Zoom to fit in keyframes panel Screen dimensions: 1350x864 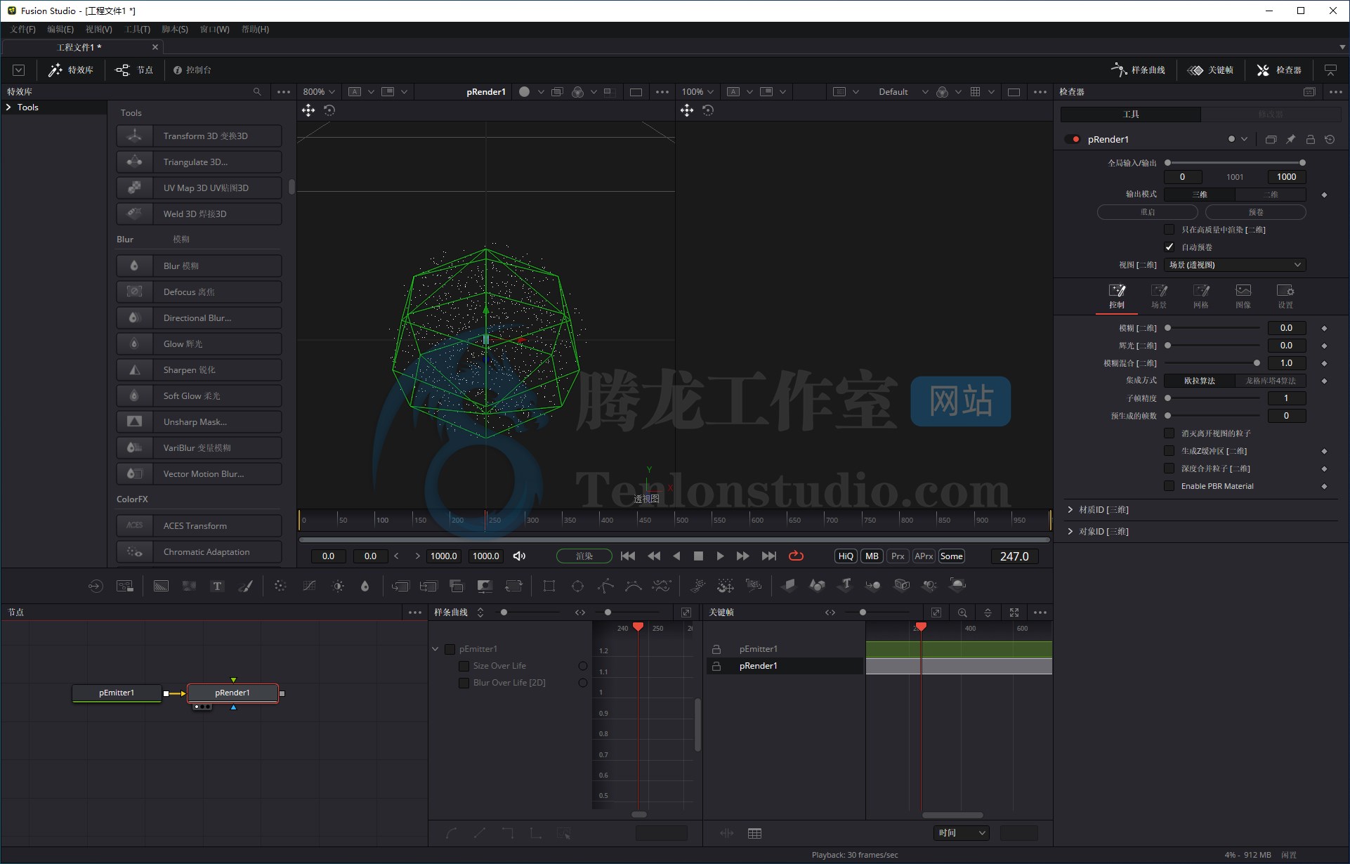point(936,613)
